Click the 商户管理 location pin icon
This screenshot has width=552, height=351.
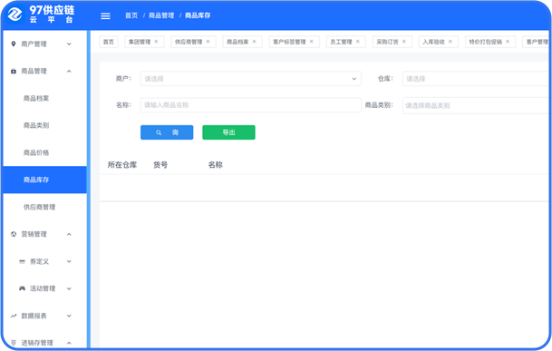point(14,44)
